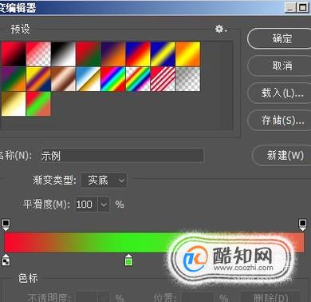Select the red-green-orange gradient preset

tap(38, 104)
